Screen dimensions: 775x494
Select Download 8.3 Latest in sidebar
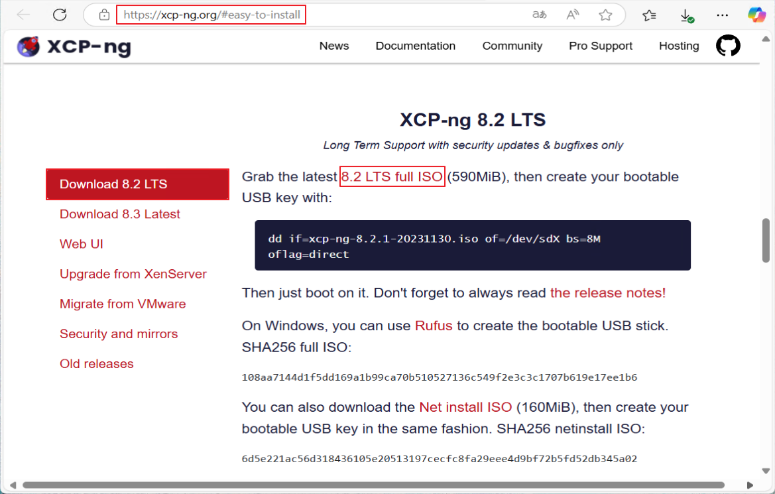pos(119,214)
